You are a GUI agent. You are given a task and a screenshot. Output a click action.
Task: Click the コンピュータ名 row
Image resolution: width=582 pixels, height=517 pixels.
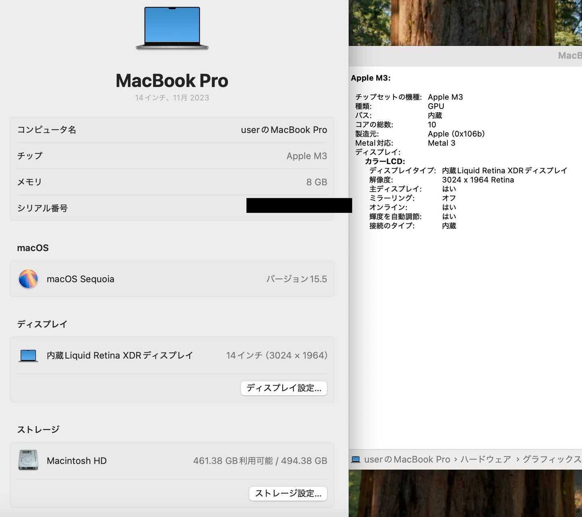172,129
